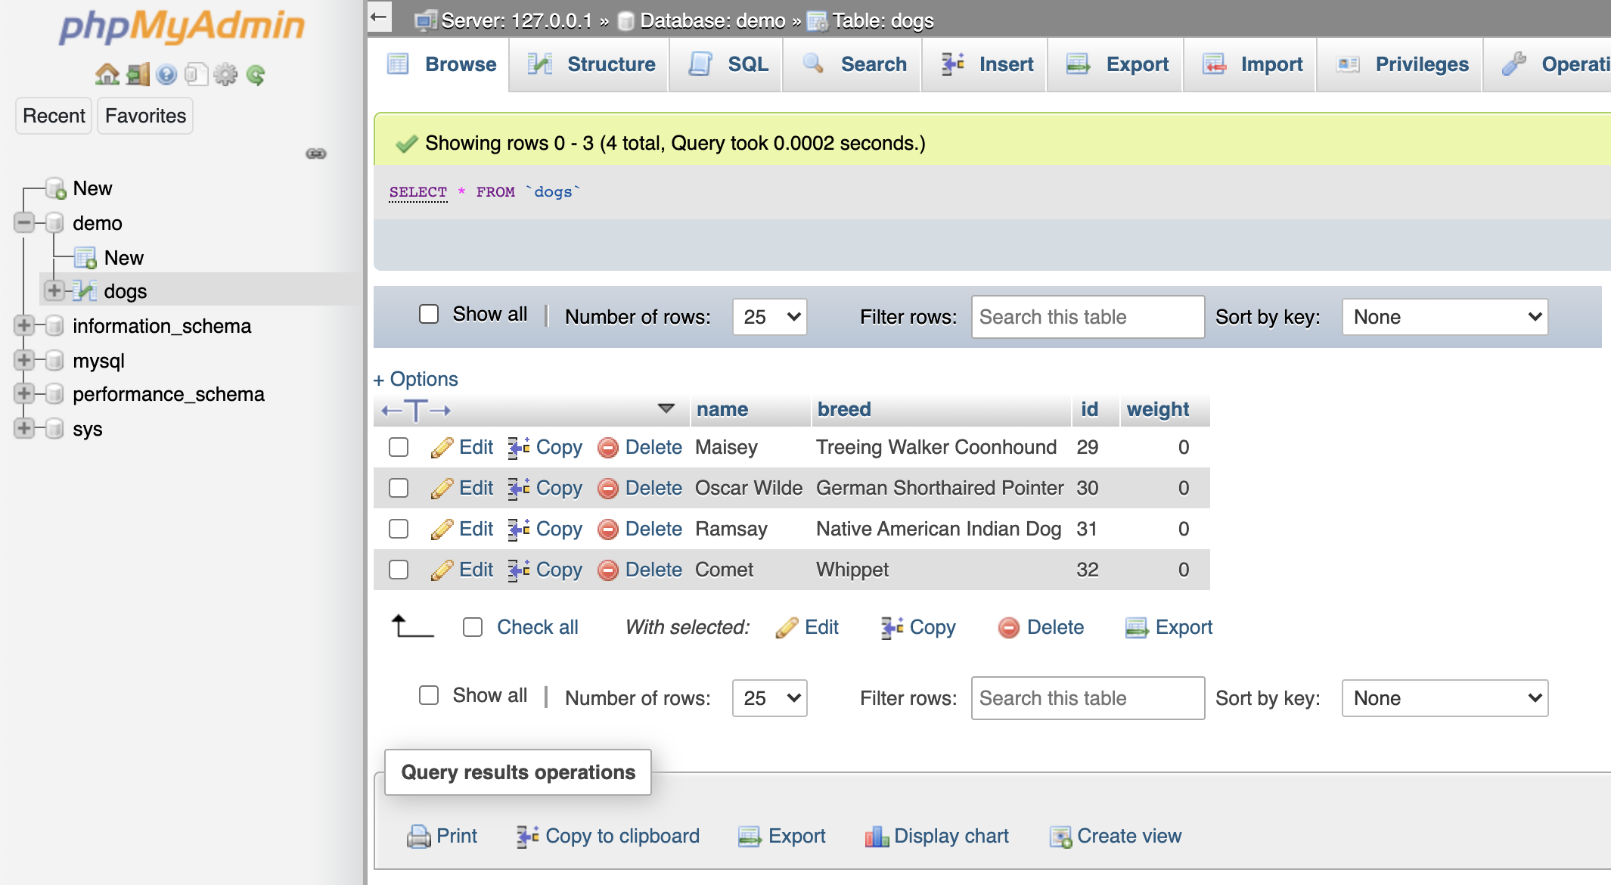Click inside the Search this table field

click(x=1087, y=317)
